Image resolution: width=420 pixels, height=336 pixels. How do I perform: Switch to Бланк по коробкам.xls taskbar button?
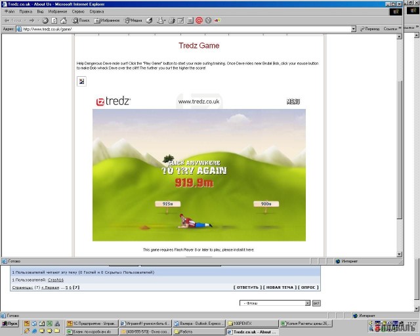coord(92,331)
